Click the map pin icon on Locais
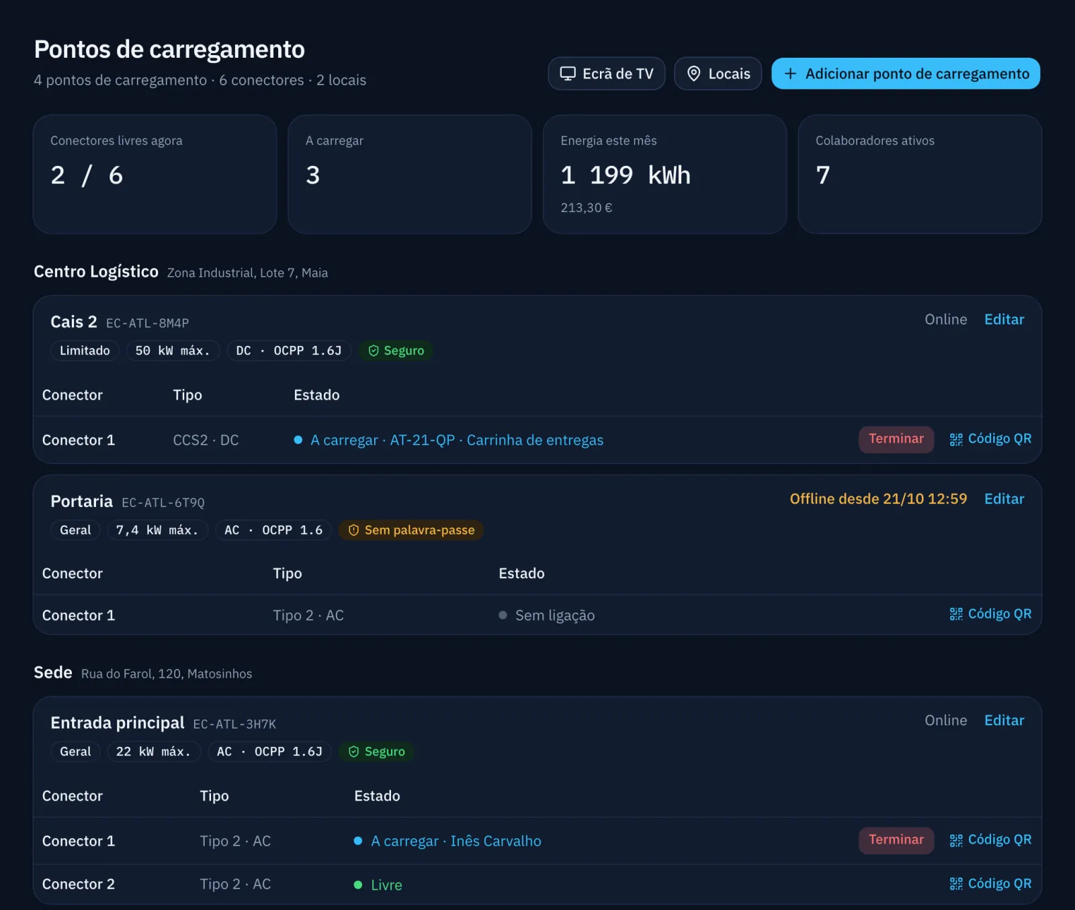Image resolution: width=1075 pixels, height=910 pixels. 693,74
